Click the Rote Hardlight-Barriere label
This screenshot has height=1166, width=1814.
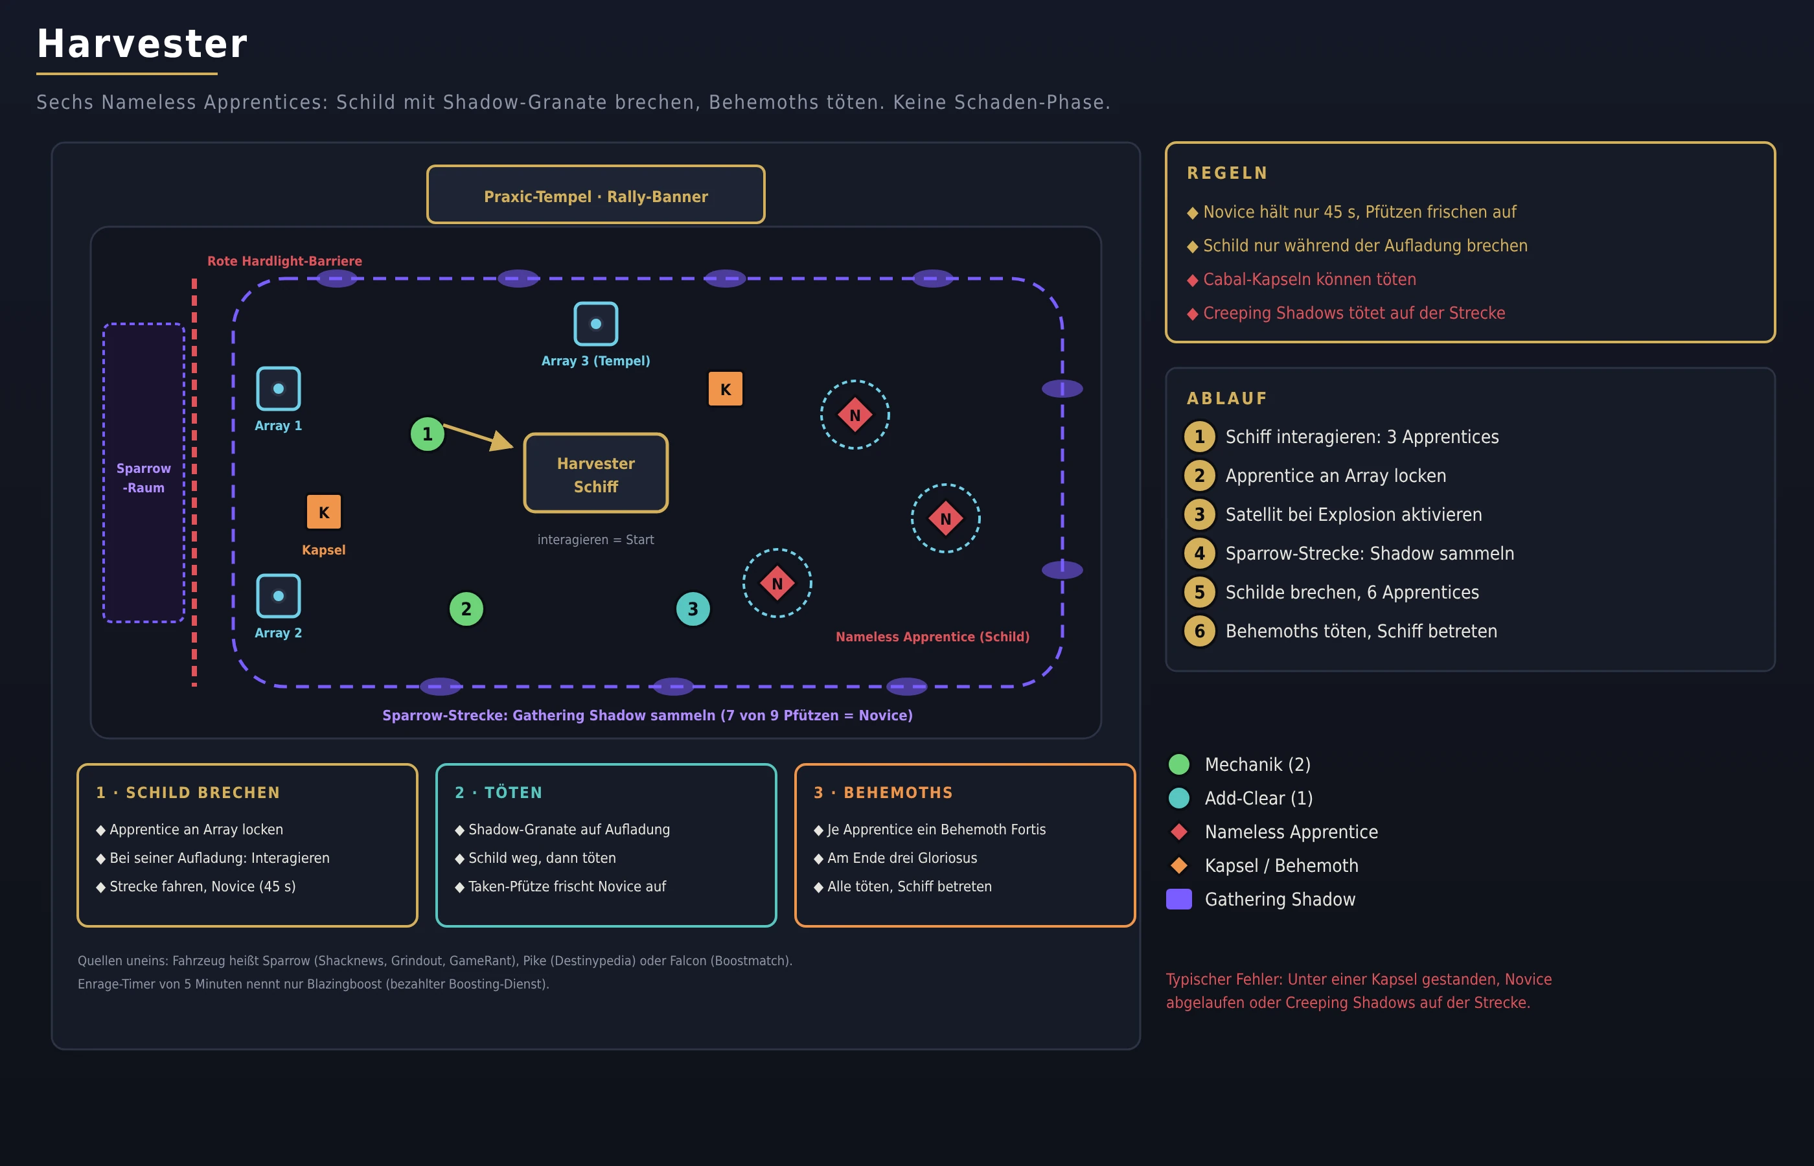click(x=284, y=261)
